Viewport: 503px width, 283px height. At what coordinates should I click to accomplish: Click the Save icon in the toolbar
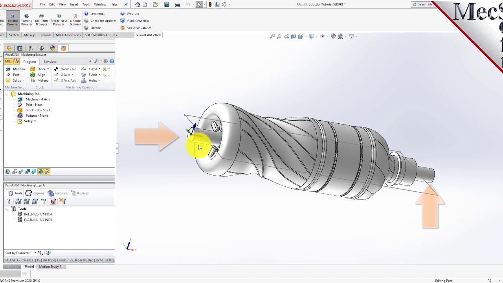click(x=167, y=4)
